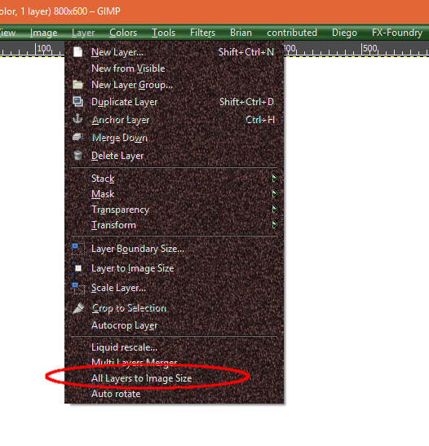Viewport: 429px width, 446px height.
Task: Open the Image menu
Action: point(43,33)
